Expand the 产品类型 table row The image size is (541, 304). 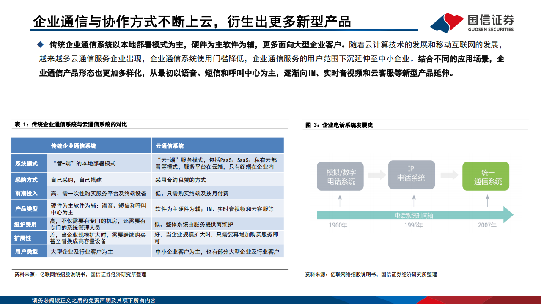pos(26,210)
